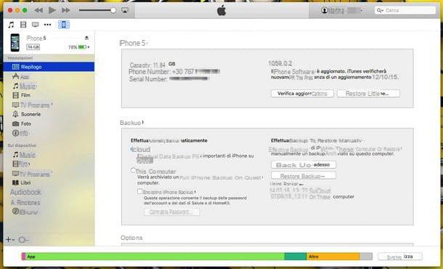Image resolution: width=443 pixels, height=269 pixels.
Task: Eject the iPhone 5 device
Action: 86,38
